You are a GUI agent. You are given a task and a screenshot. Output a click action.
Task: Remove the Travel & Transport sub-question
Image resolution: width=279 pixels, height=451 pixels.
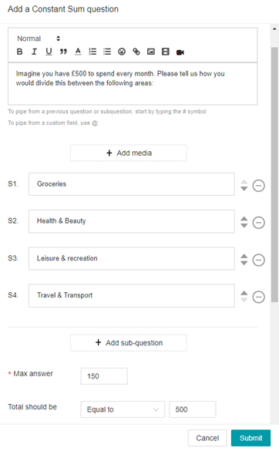[x=259, y=297]
